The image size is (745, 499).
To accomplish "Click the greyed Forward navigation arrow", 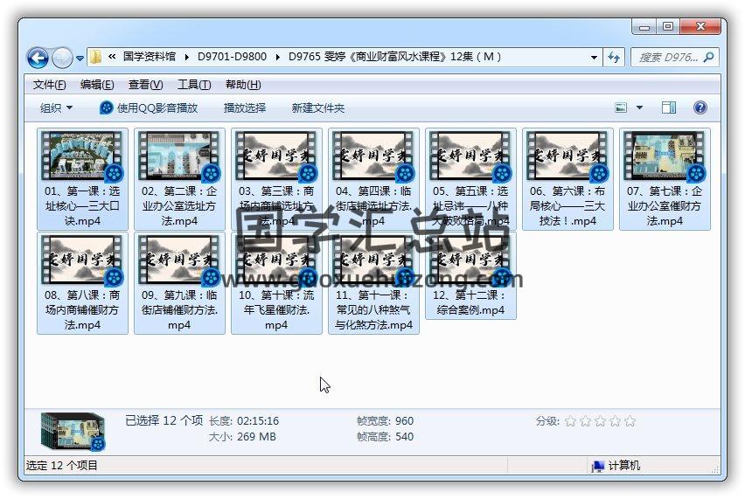I will point(62,58).
